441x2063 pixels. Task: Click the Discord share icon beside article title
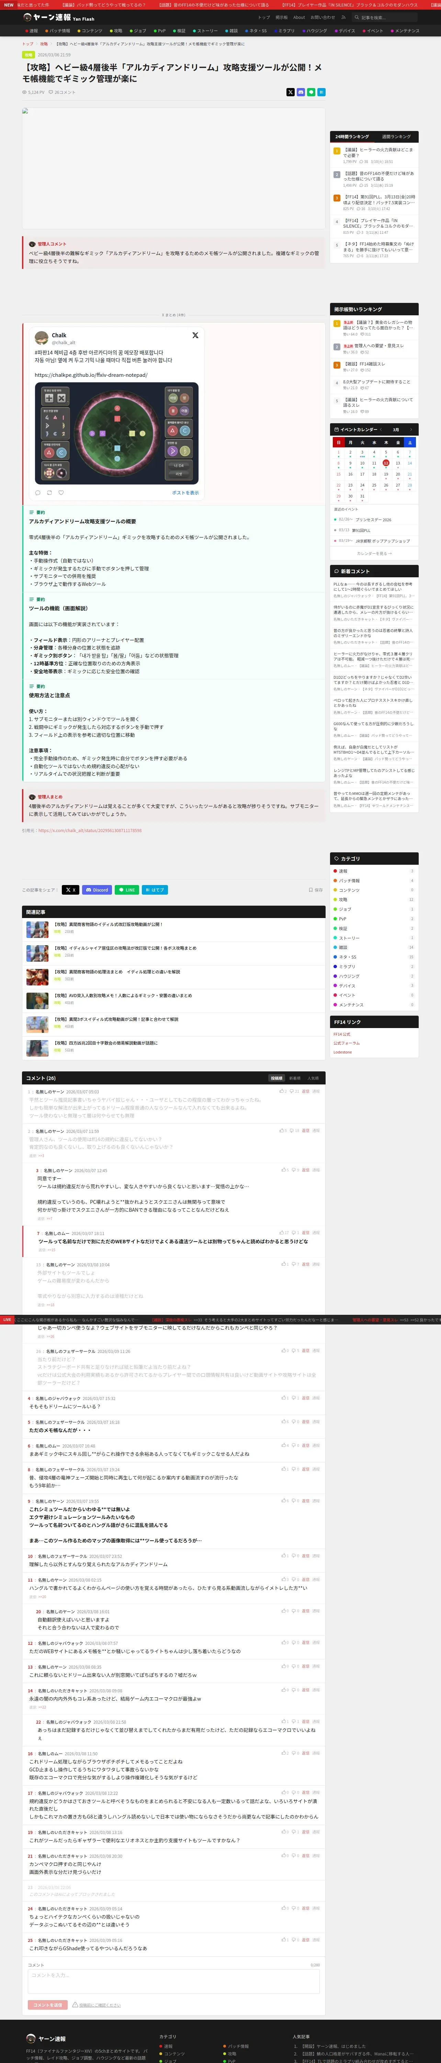tap(301, 92)
